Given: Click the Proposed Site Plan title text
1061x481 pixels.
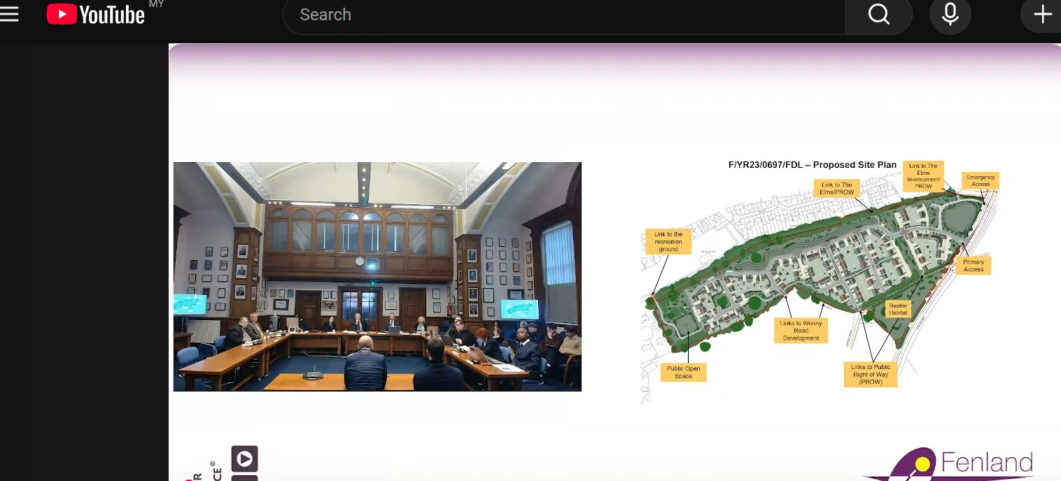Looking at the screenshot, I should [x=812, y=165].
